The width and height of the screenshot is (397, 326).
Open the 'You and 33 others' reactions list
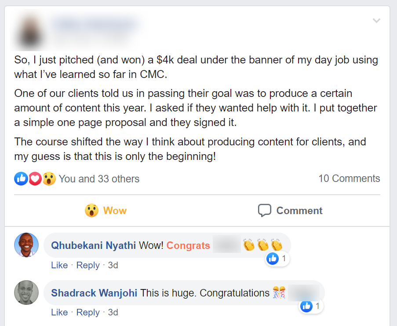tap(99, 179)
